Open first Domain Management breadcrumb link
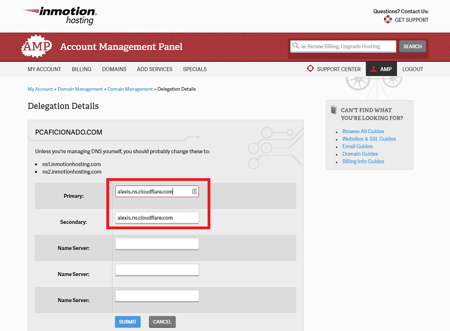450x331 pixels. 80,89
